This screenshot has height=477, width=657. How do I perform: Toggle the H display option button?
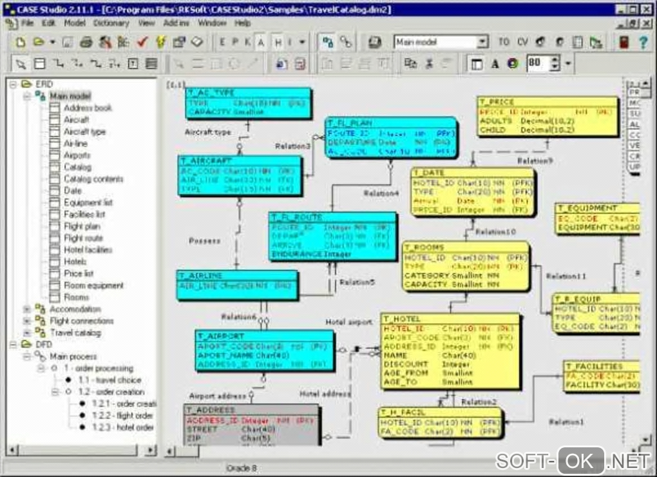278,43
